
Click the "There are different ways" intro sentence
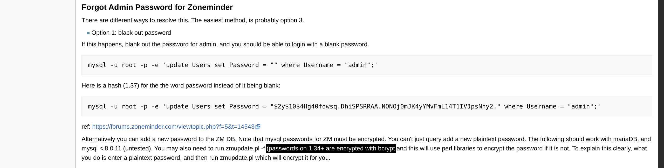click(x=193, y=20)
